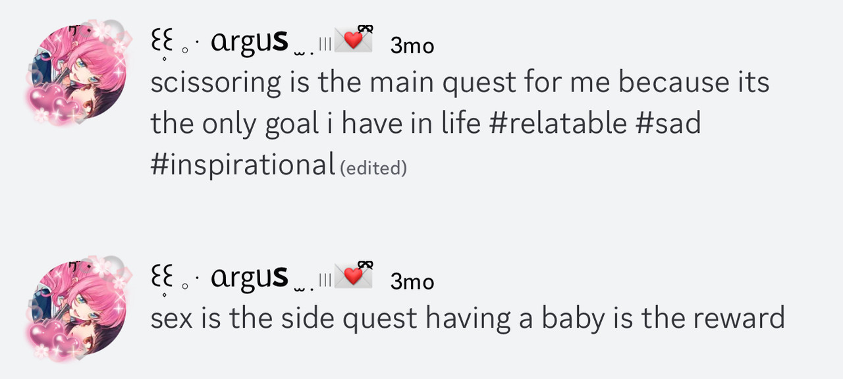The height and width of the screenshot is (379, 843).
Task: Click the words "main quest" in the message text
Action: [437, 83]
